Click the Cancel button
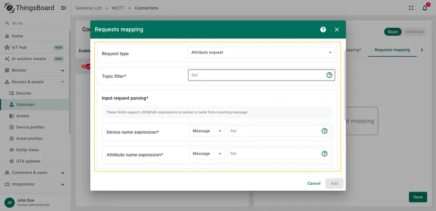Screen dimensions: 436x211 (314, 183)
